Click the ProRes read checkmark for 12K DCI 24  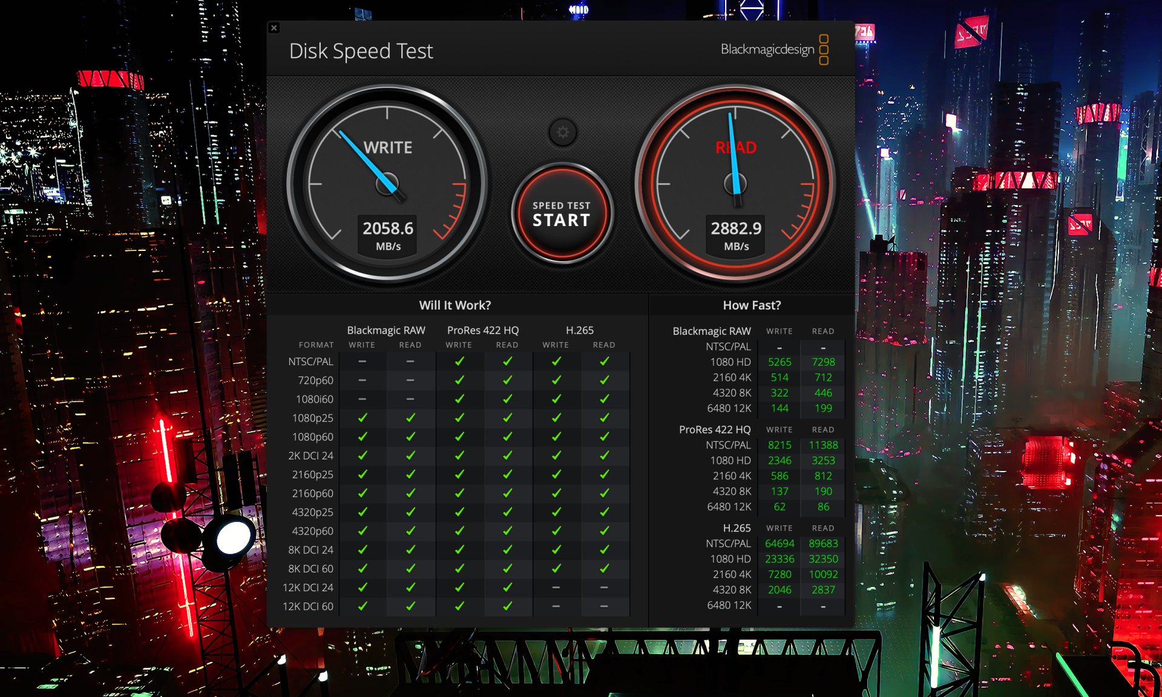tap(507, 588)
